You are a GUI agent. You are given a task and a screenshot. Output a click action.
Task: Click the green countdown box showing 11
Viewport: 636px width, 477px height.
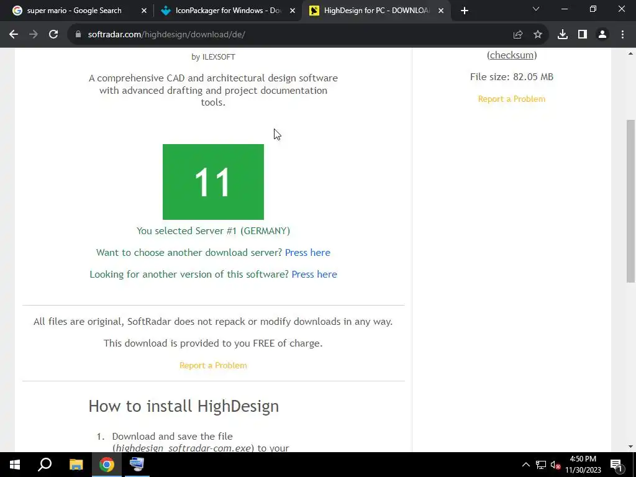click(213, 182)
